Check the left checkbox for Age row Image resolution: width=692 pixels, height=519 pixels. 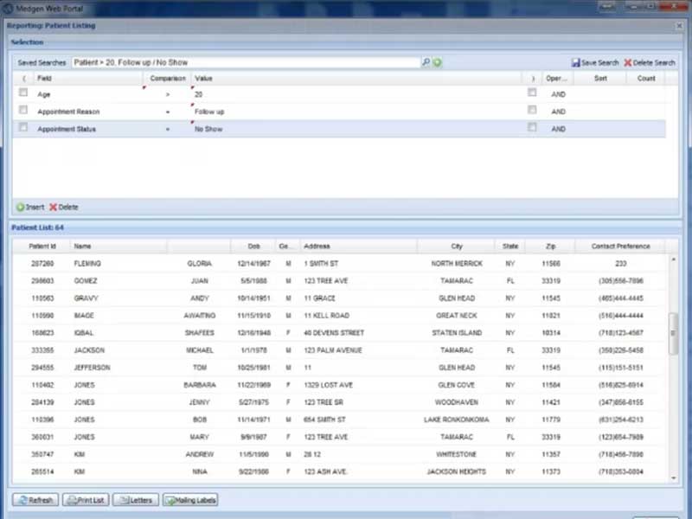click(23, 93)
